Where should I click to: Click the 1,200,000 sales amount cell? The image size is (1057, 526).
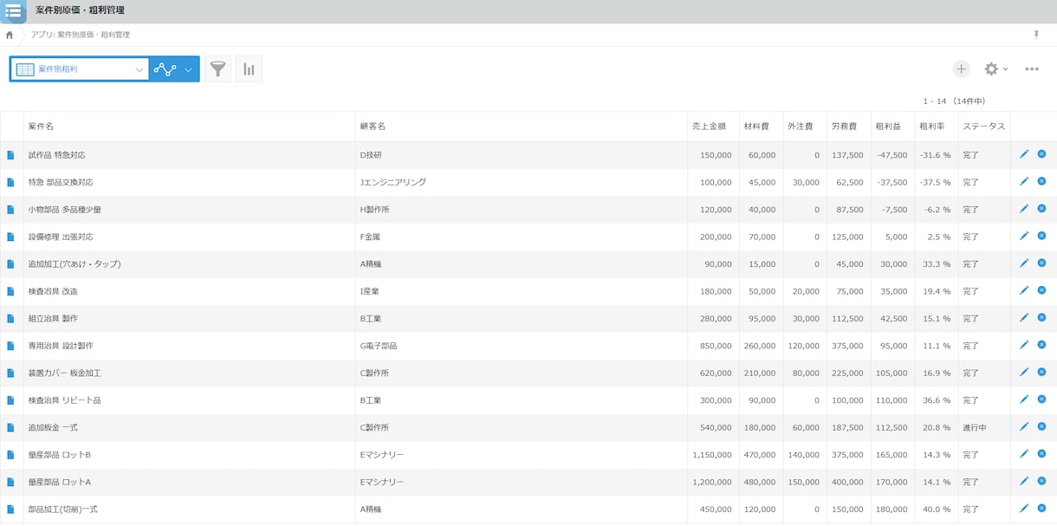point(712,482)
